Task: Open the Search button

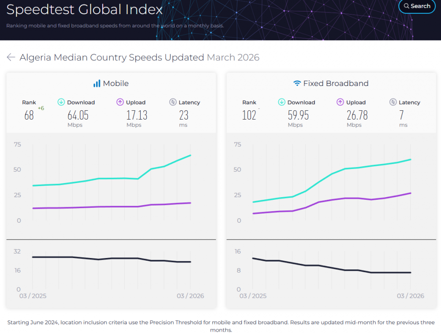Action: pos(417,6)
